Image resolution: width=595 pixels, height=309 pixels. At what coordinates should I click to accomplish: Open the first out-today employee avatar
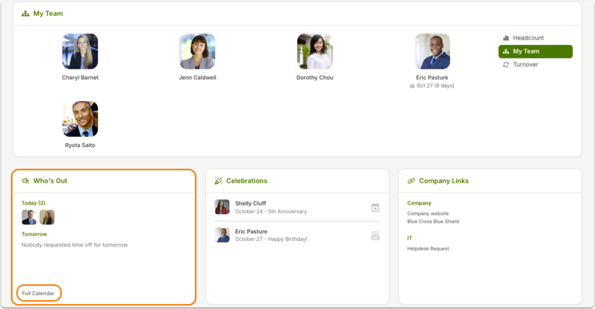click(29, 217)
